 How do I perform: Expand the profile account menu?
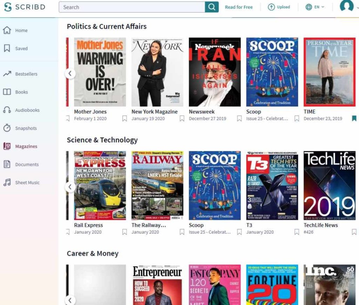point(346,7)
